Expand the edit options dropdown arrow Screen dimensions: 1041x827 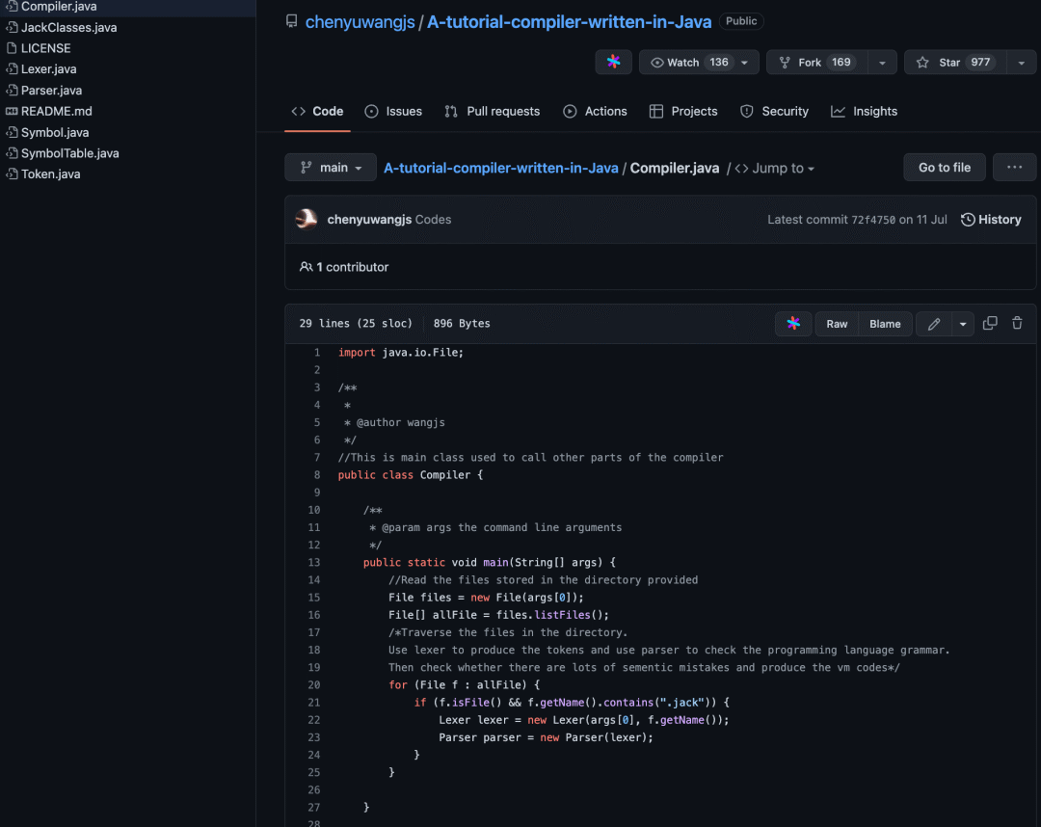pyautogui.click(x=963, y=324)
